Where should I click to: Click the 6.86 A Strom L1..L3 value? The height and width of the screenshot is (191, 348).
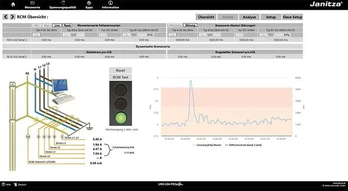click(97, 139)
